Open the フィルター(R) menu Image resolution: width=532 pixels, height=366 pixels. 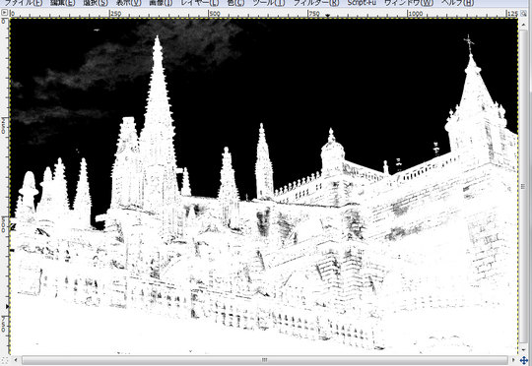[316, 3]
